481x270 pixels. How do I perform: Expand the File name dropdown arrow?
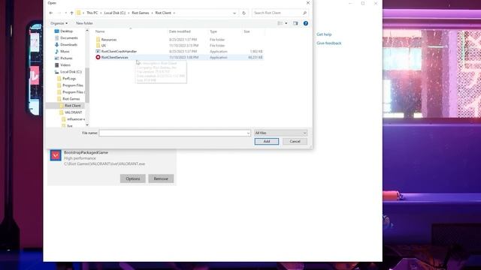point(248,133)
